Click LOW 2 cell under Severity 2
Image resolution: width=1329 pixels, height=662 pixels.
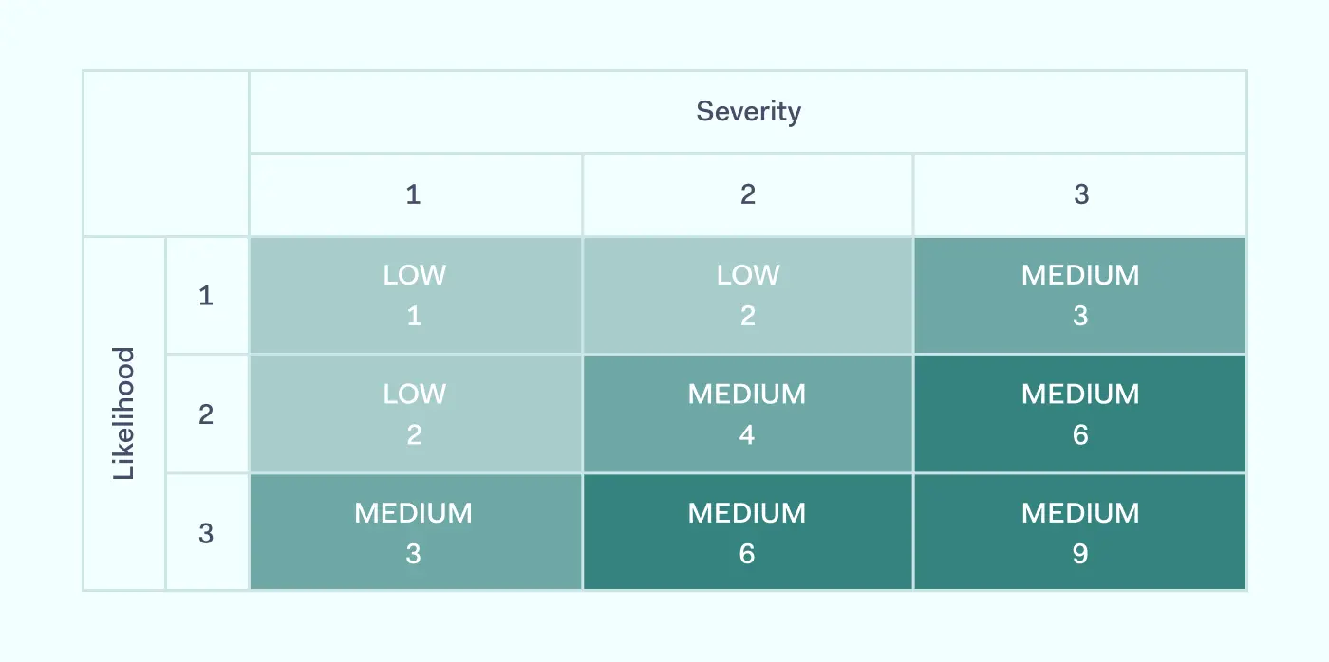coord(748,295)
